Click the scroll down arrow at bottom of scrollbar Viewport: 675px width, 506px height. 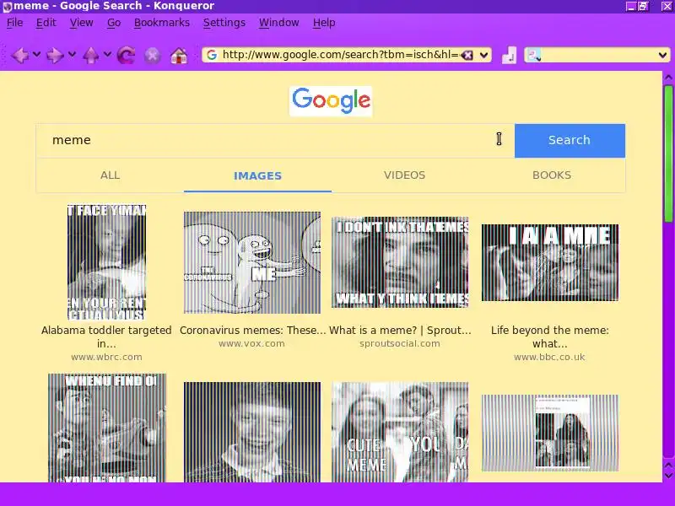click(668, 476)
